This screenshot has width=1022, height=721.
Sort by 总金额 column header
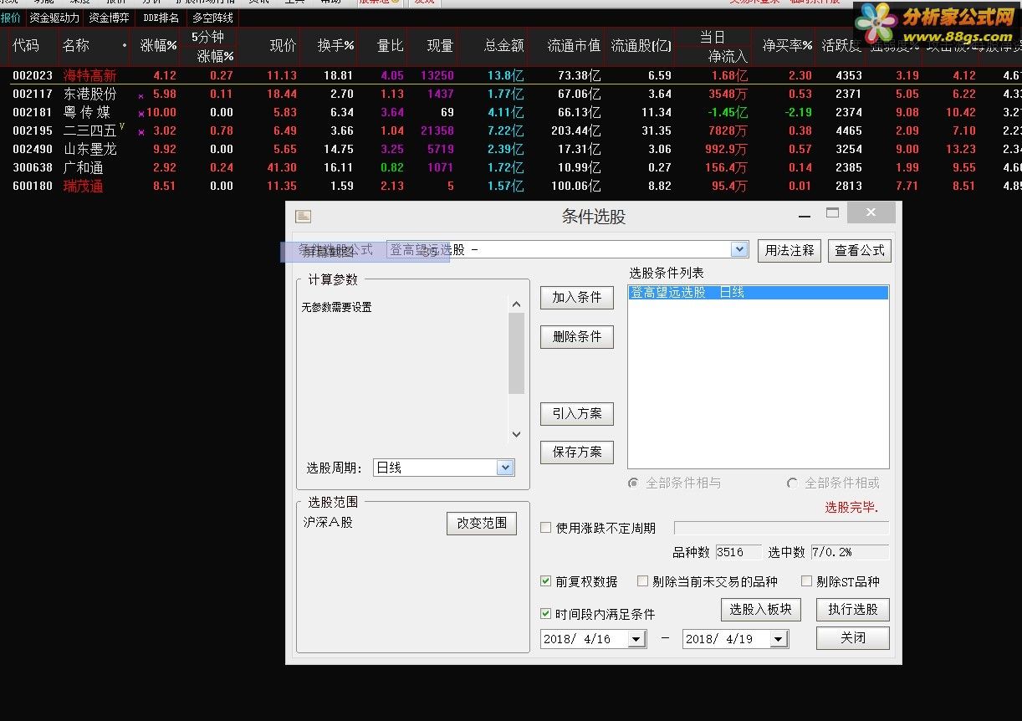(x=504, y=46)
